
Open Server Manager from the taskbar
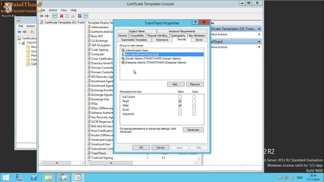tap(19, 177)
